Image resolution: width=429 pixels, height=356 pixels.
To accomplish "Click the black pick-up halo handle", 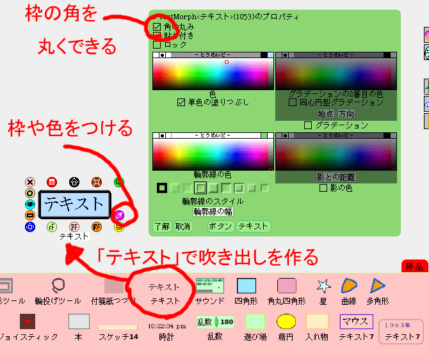I will click(x=74, y=182).
